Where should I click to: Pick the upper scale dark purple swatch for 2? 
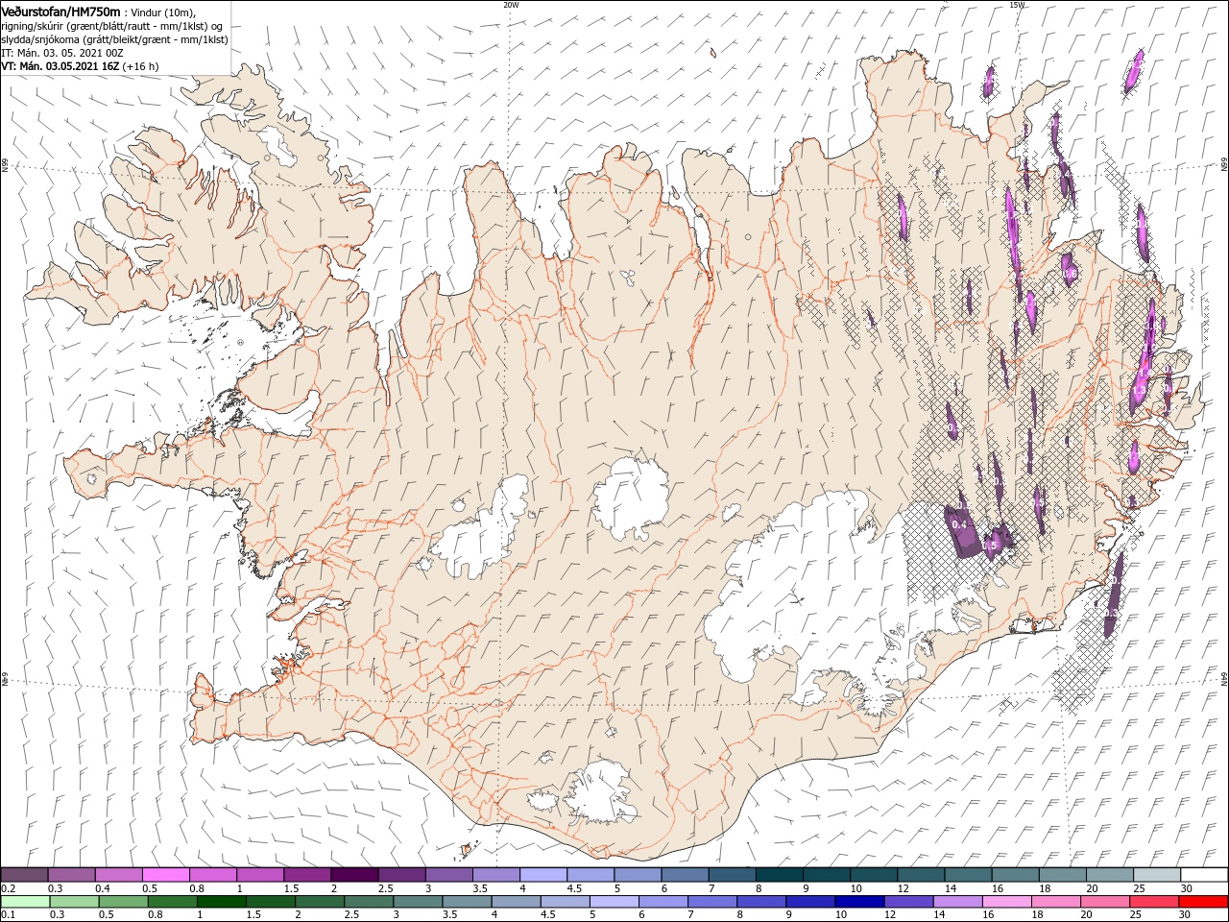(x=354, y=875)
